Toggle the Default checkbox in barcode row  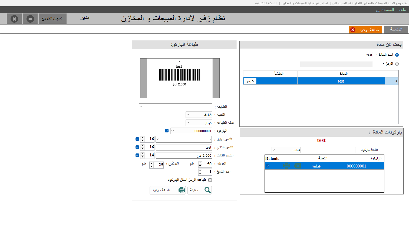point(268,166)
